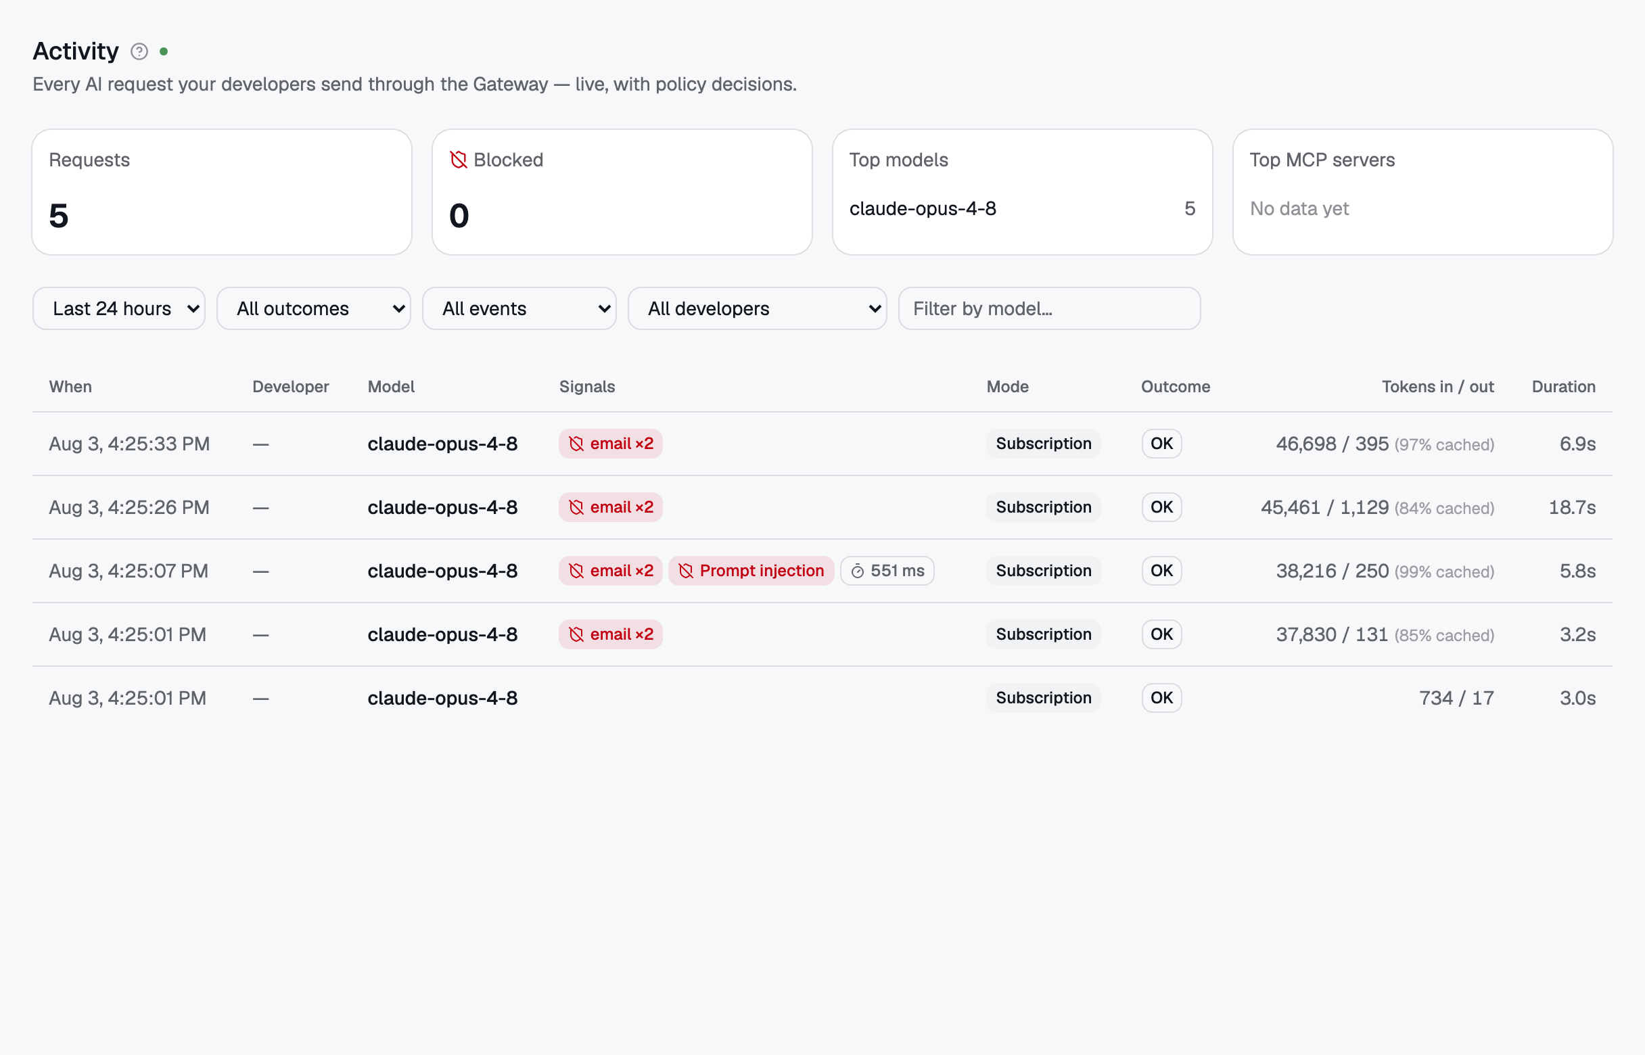Viewport: 1645px width, 1055px height.
Task: Click the OK outcome in 734 / 17 row
Action: (1162, 699)
